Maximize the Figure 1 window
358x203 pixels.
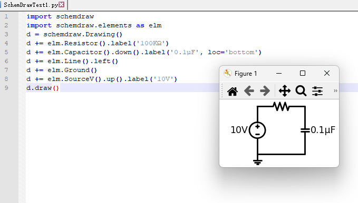(x=303, y=73)
